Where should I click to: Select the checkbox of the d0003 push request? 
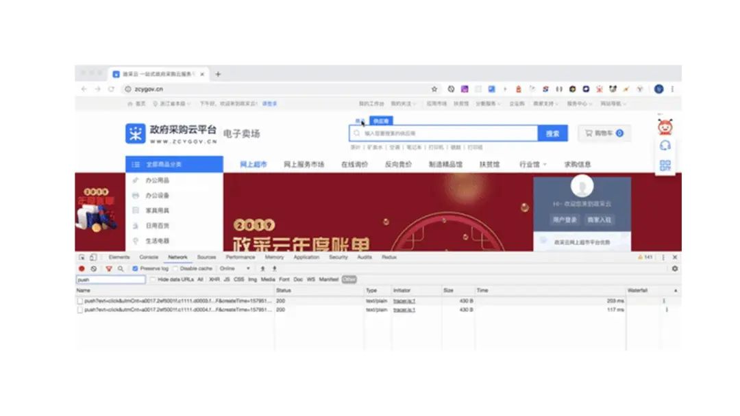[79, 300]
